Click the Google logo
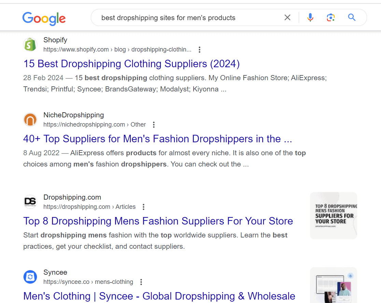Screen dimensions: 381x303 [x=44, y=18]
